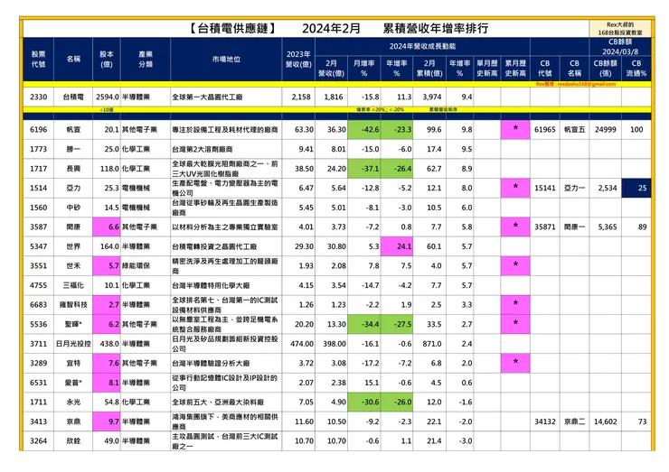Click stock code 1711
Viewport: 669px width, 472px height.
point(38,403)
